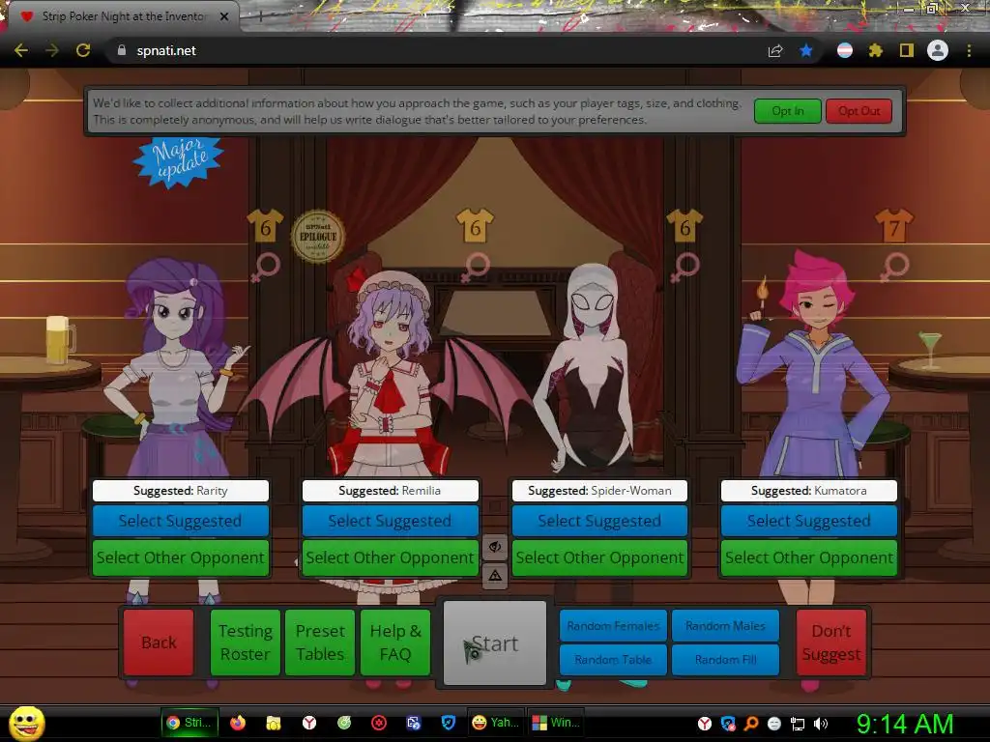The width and height of the screenshot is (990, 742).
Task: Click the bookmark star icon
Action: [806, 50]
